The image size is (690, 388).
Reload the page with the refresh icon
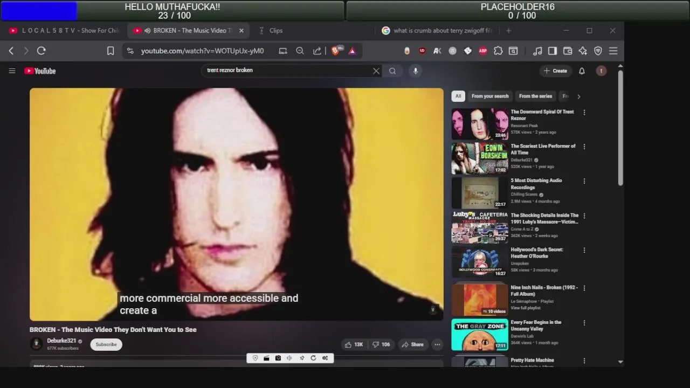coord(41,51)
